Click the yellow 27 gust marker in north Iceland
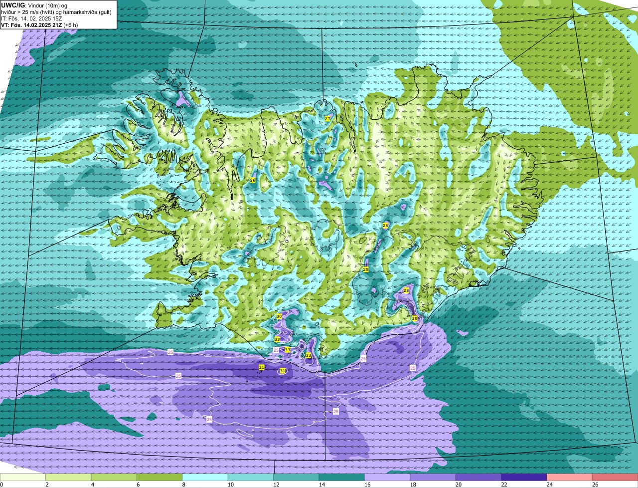The width and height of the screenshot is (638, 488). [x=327, y=118]
